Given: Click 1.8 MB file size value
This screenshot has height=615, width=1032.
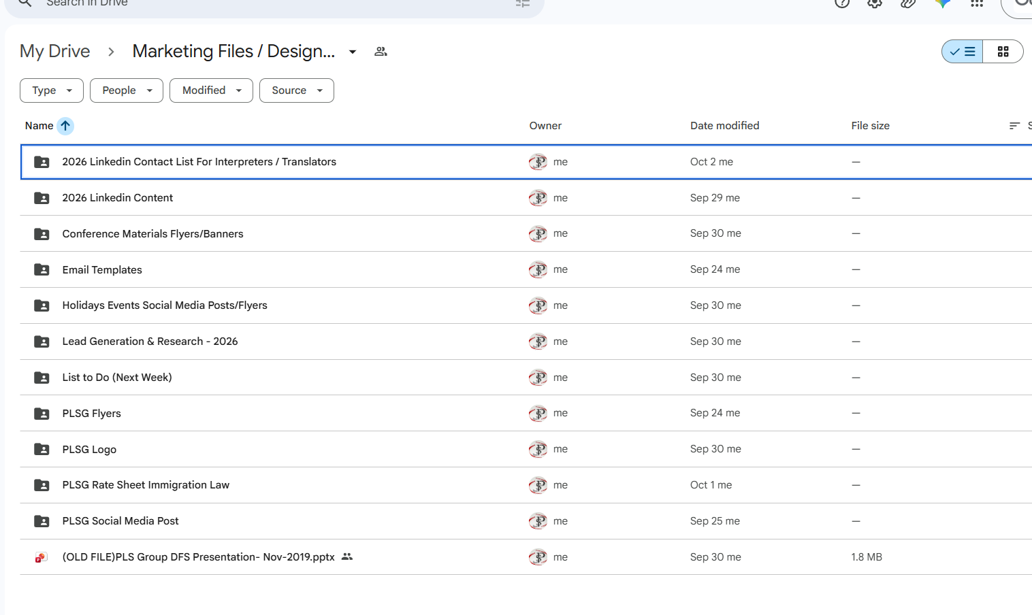Looking at the screenshot, I should click(867, 557).
